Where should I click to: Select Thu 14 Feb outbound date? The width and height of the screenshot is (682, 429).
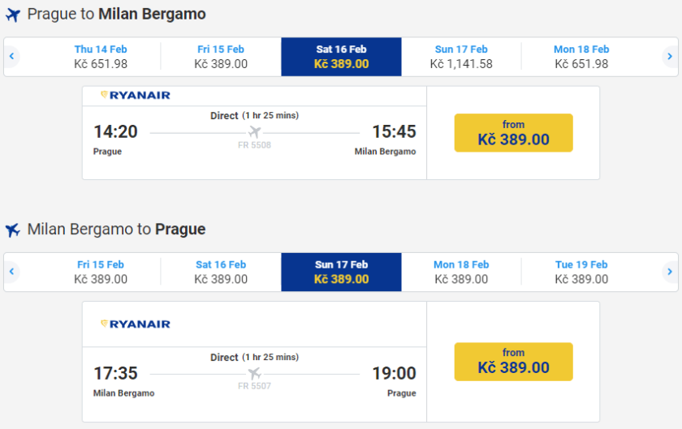coord(101,57)
